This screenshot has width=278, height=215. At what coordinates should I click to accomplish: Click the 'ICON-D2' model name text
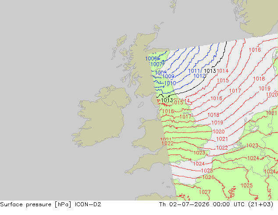(88, 204)
